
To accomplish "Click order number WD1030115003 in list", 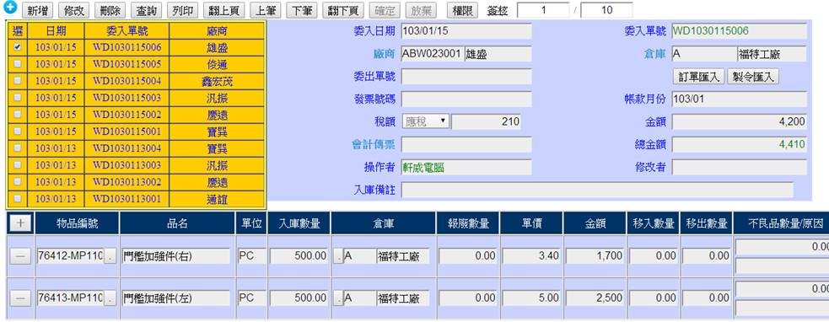I will coord(127,98).
